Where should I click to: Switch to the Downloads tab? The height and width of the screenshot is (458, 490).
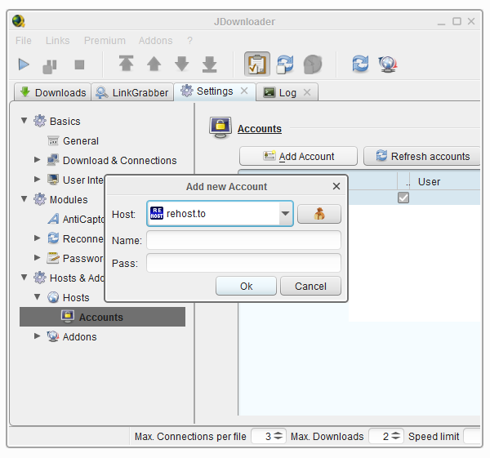(52, 92)
